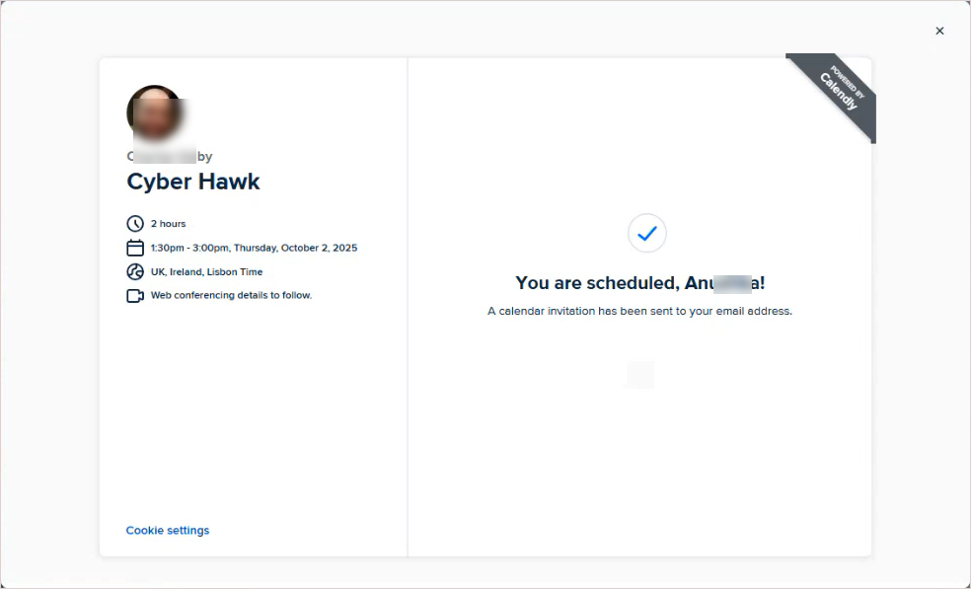Select the Cyber Hawk event title
Viewport: 971px width, 589px height.
193,182
